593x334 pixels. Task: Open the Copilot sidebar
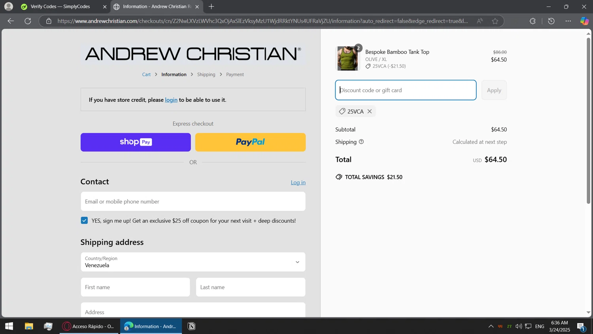(584, 21)
